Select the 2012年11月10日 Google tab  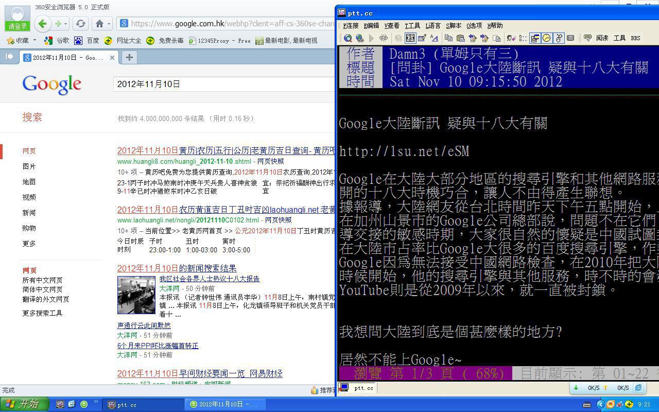[68, 58]
